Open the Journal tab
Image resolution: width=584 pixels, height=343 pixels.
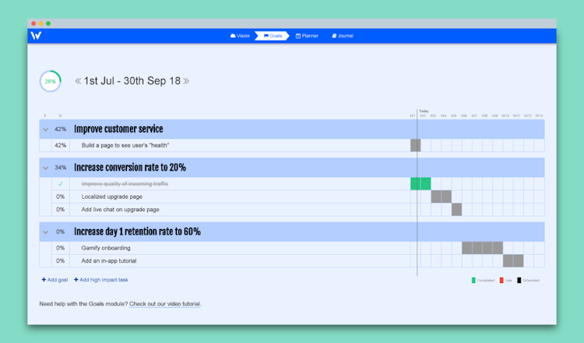[x=343, y=36]
